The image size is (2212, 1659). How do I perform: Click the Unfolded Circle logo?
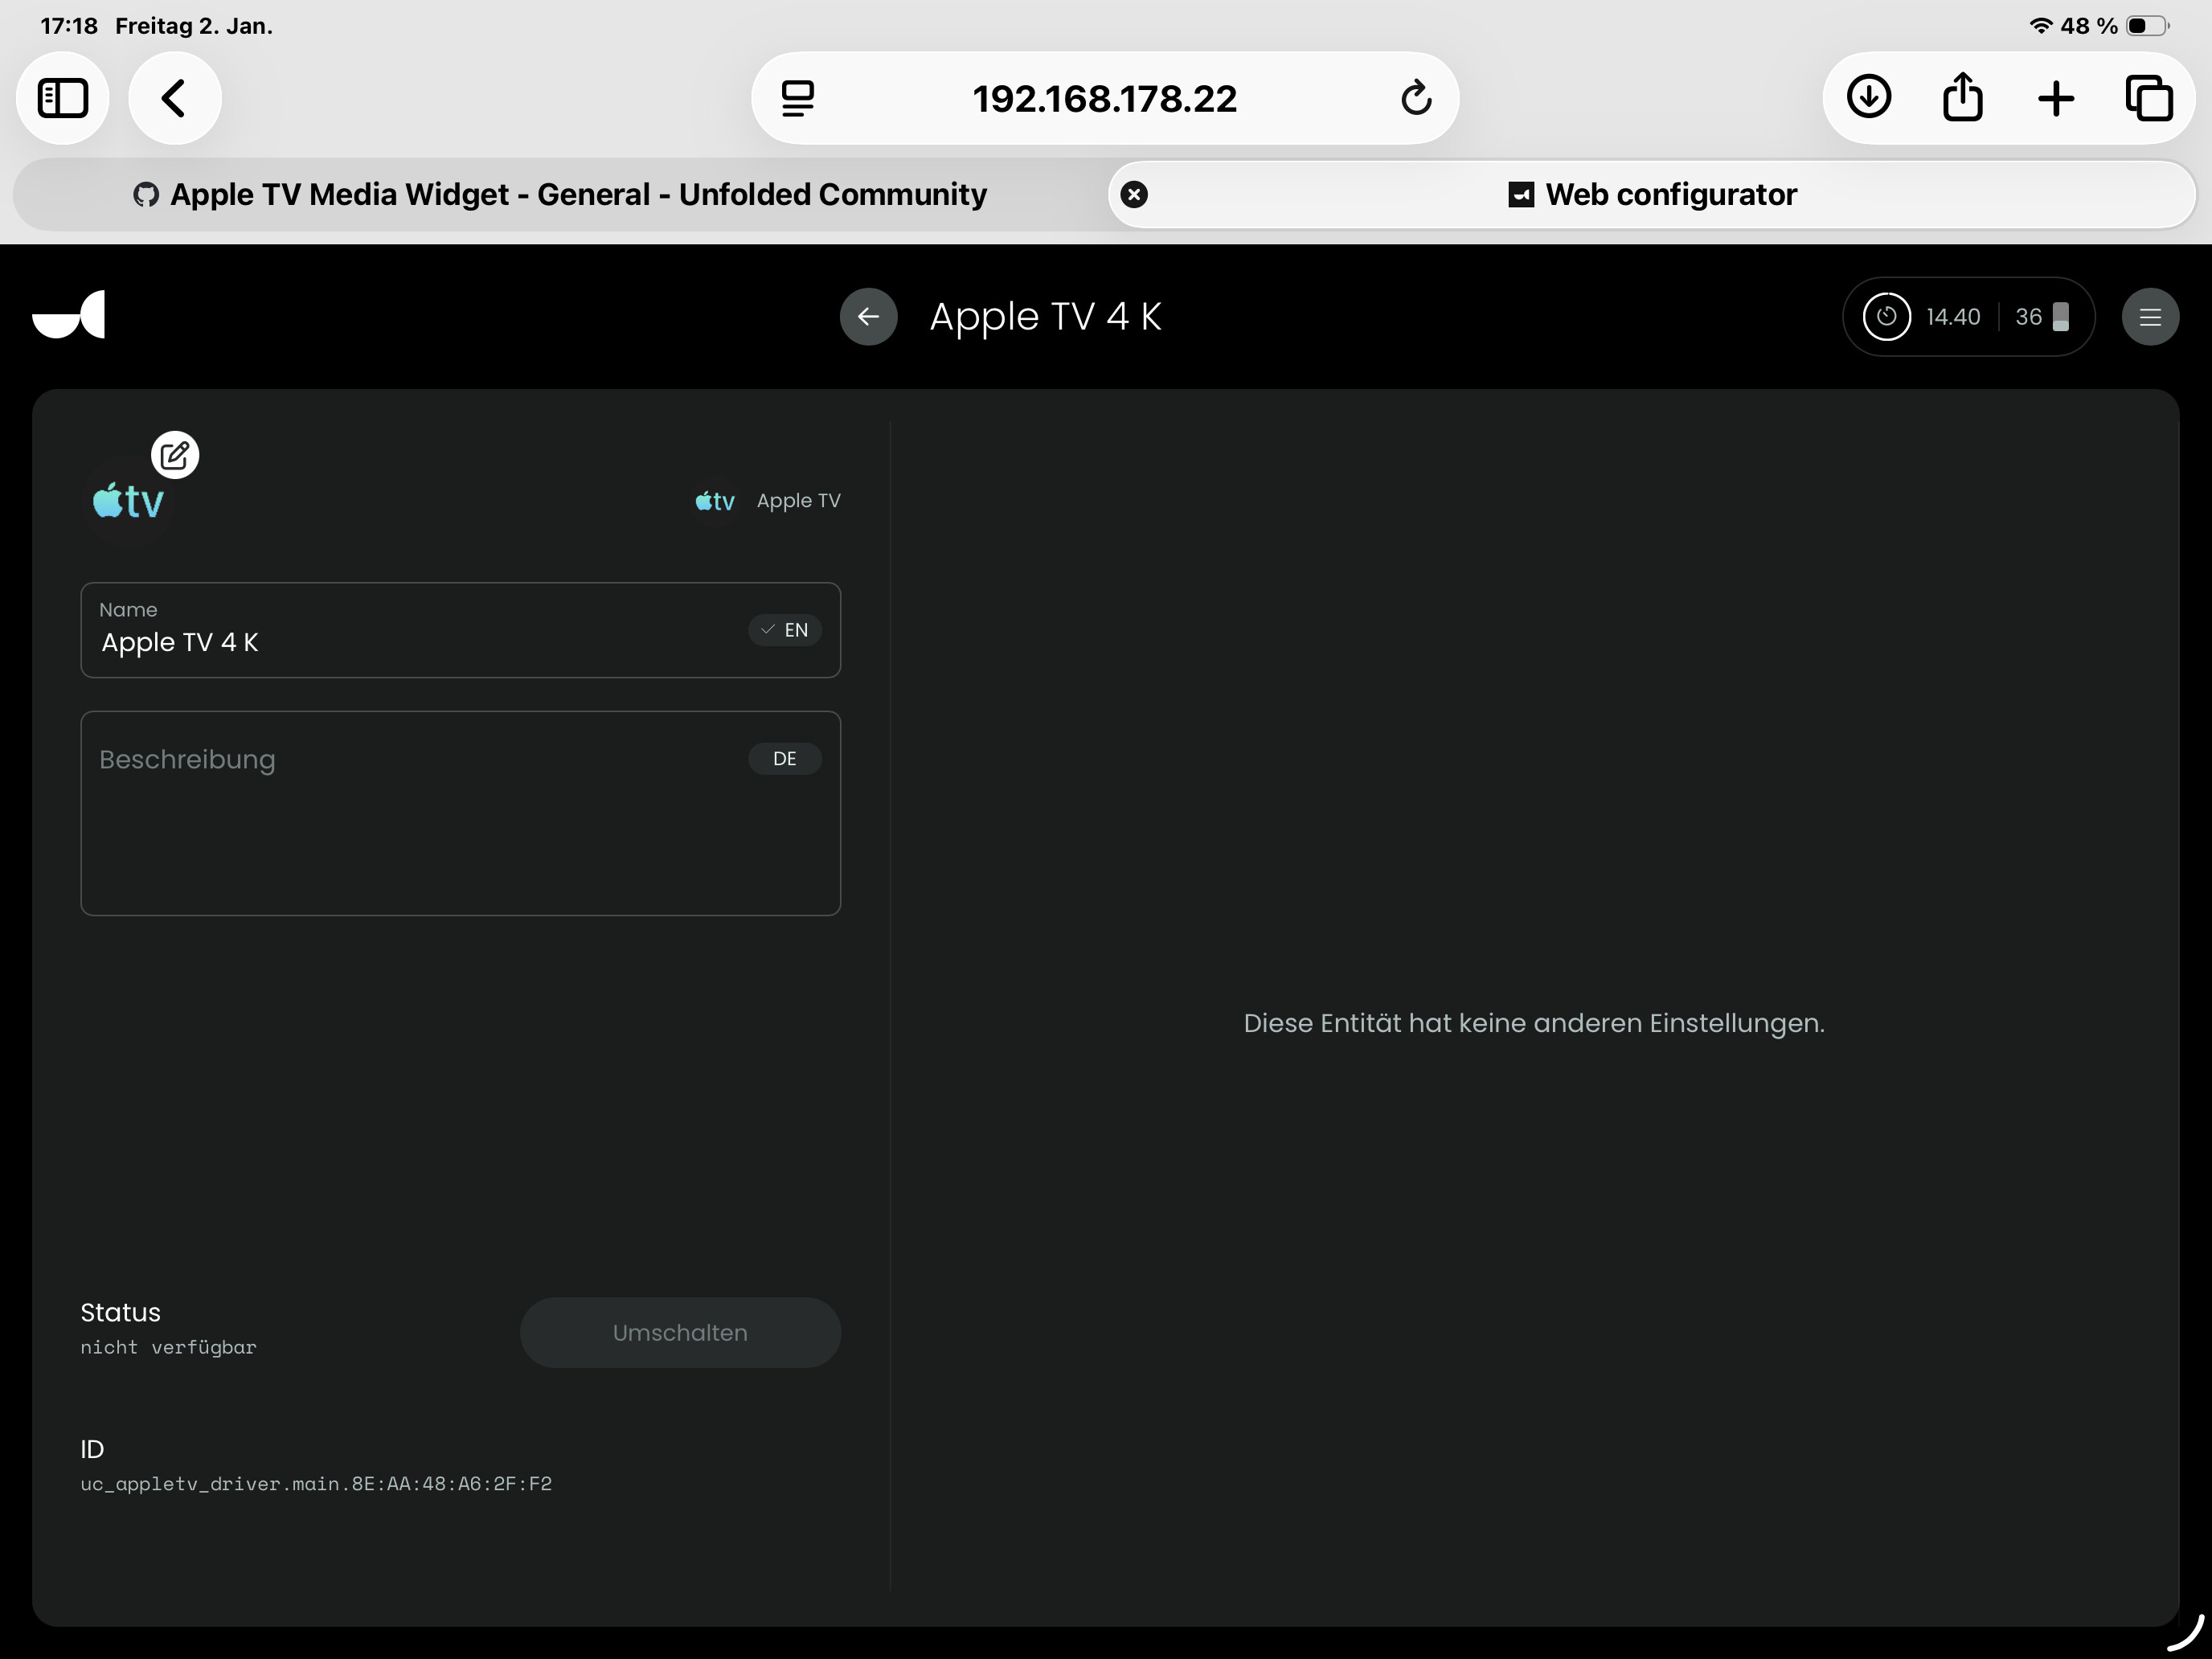coord(68,316)
